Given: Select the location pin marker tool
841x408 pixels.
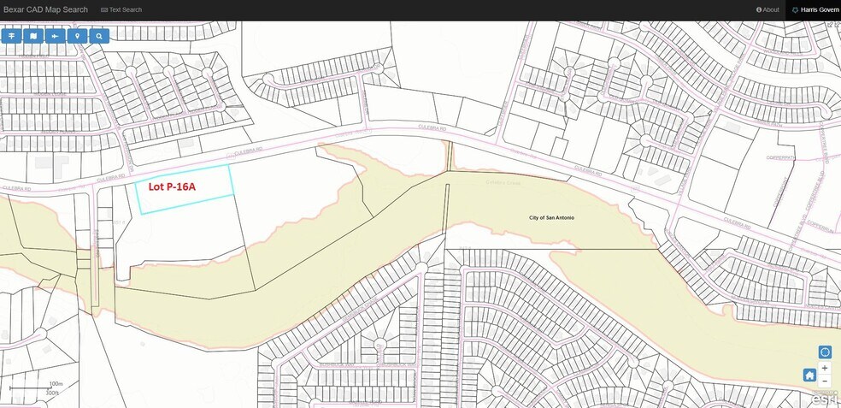Looking at the screenshot, I should click(x=77, y=36).
